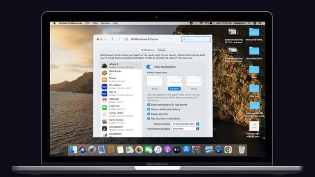Select Game Center in the app list

(x=121, y=121)
